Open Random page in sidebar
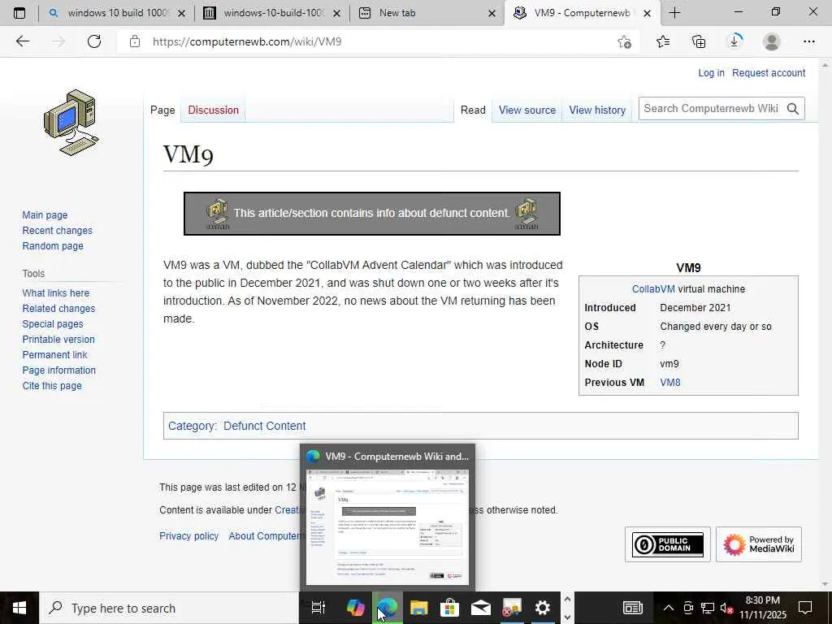This screenshot has height=624, width=832. (53, 245)
